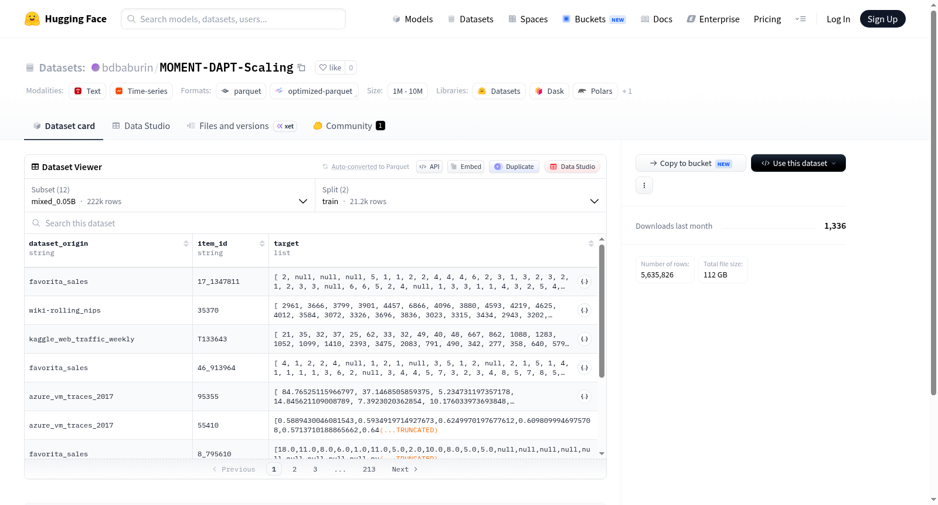
Task: Click the Duplicate button
Action: pyautogui.click(x=514, y=167)
